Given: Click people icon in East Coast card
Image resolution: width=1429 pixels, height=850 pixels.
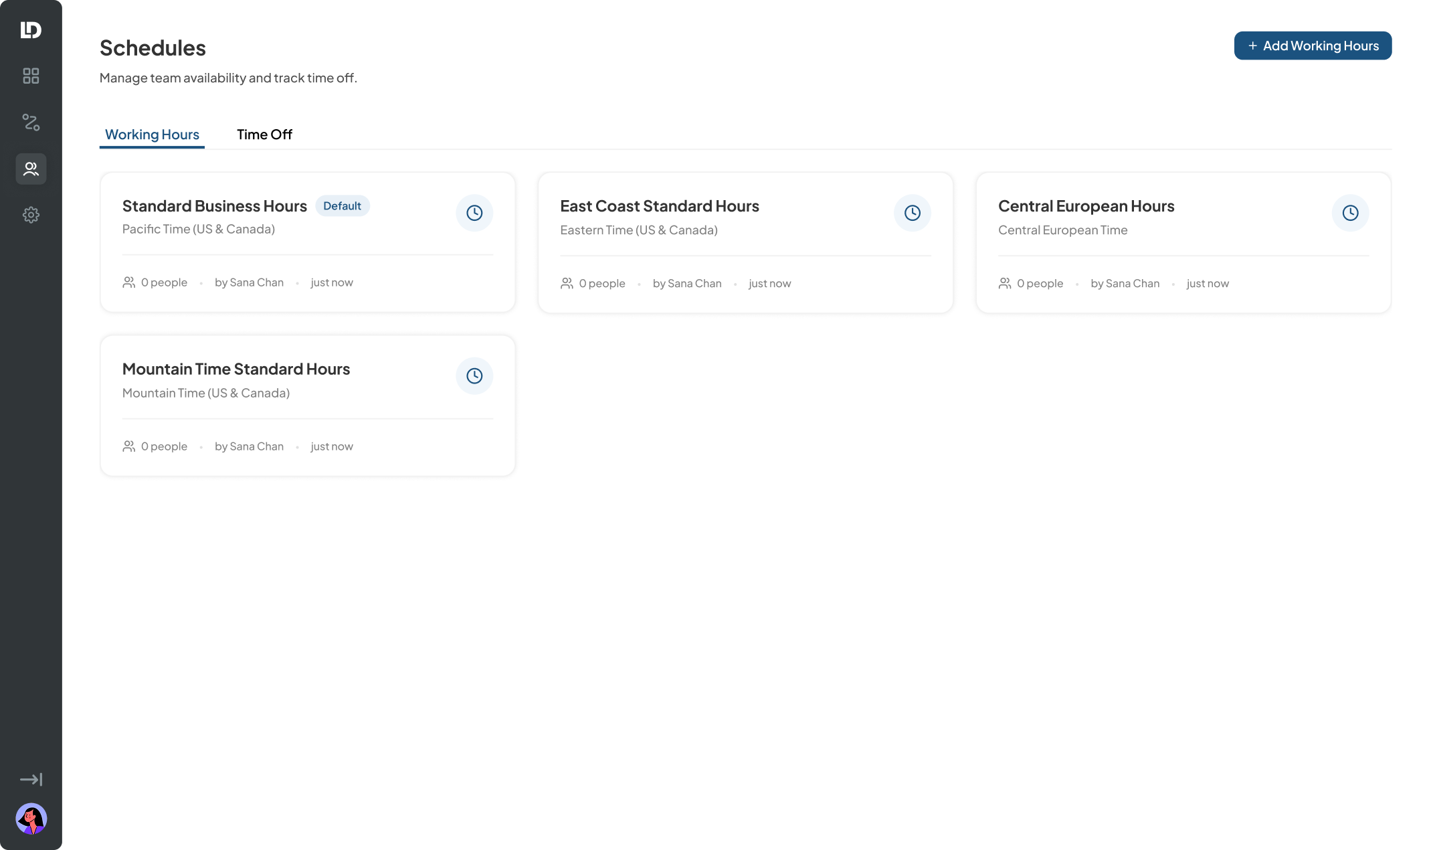Looking at the screenshot, I should click(567, 283).
